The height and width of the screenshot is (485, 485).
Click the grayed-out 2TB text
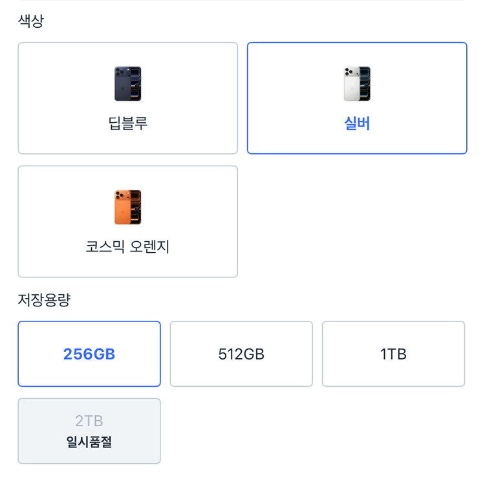coord(89,421)
